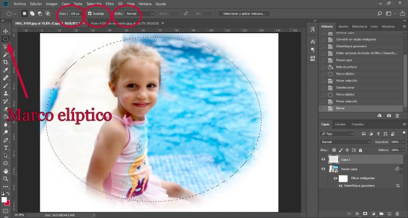Enable New selection mode button
Screen dimensions: 408x218
(x=24, y=13)
